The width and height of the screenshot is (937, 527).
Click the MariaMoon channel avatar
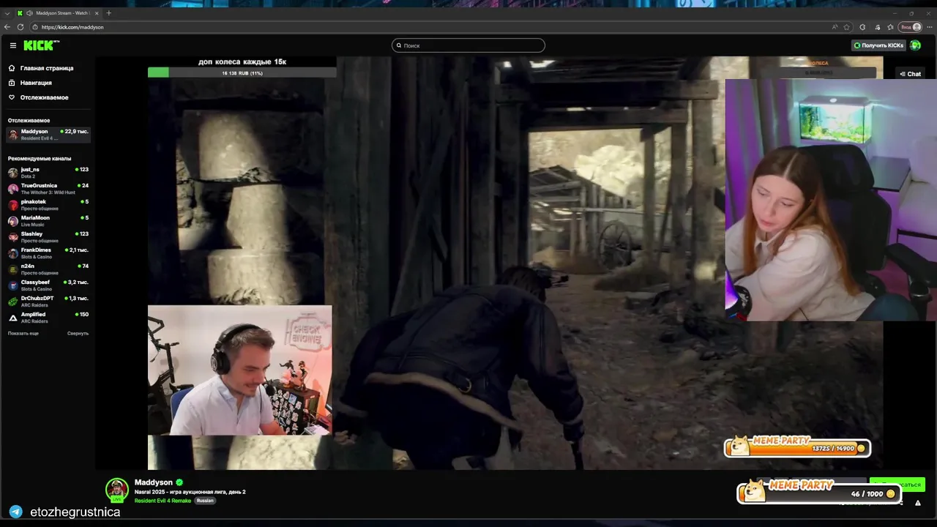13,221
